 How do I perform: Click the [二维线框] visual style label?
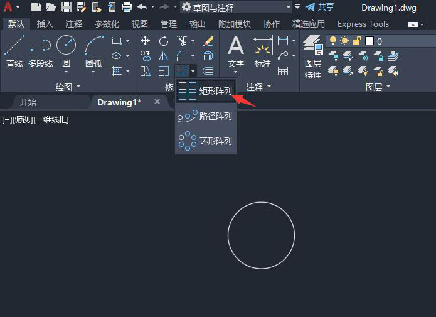(51, 120)
